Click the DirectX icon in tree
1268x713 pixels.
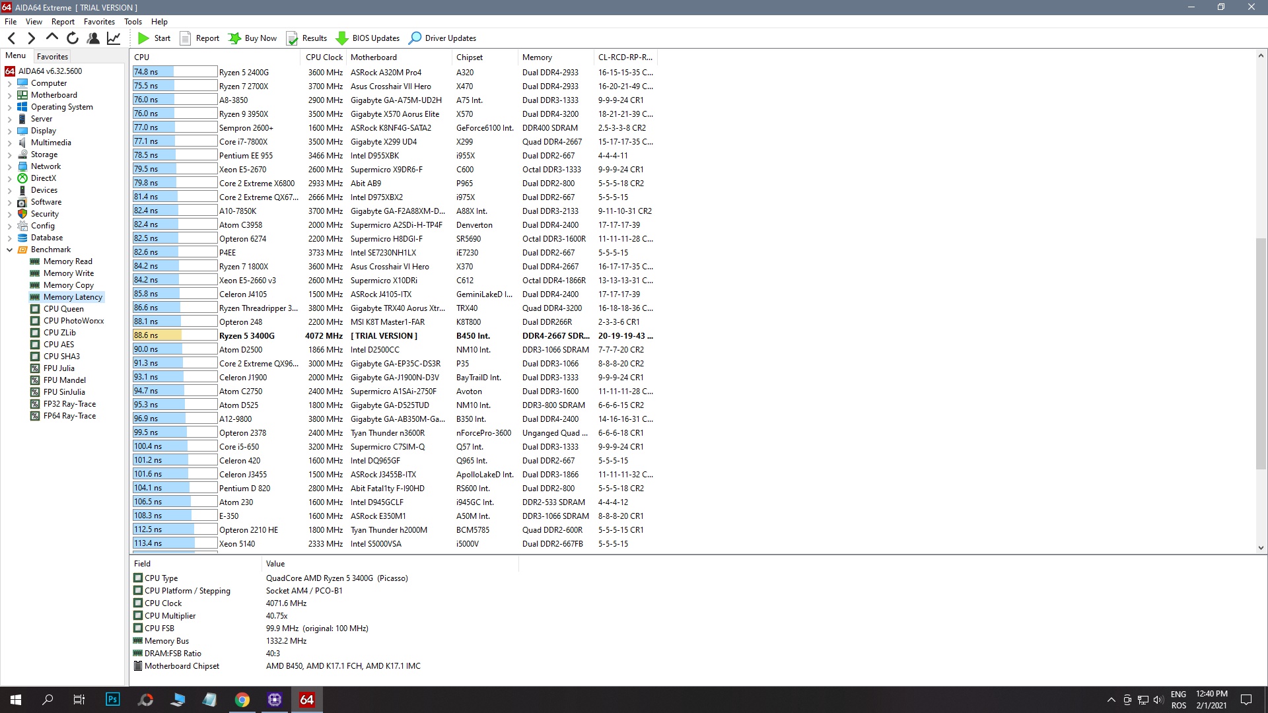tap(22, 178)
